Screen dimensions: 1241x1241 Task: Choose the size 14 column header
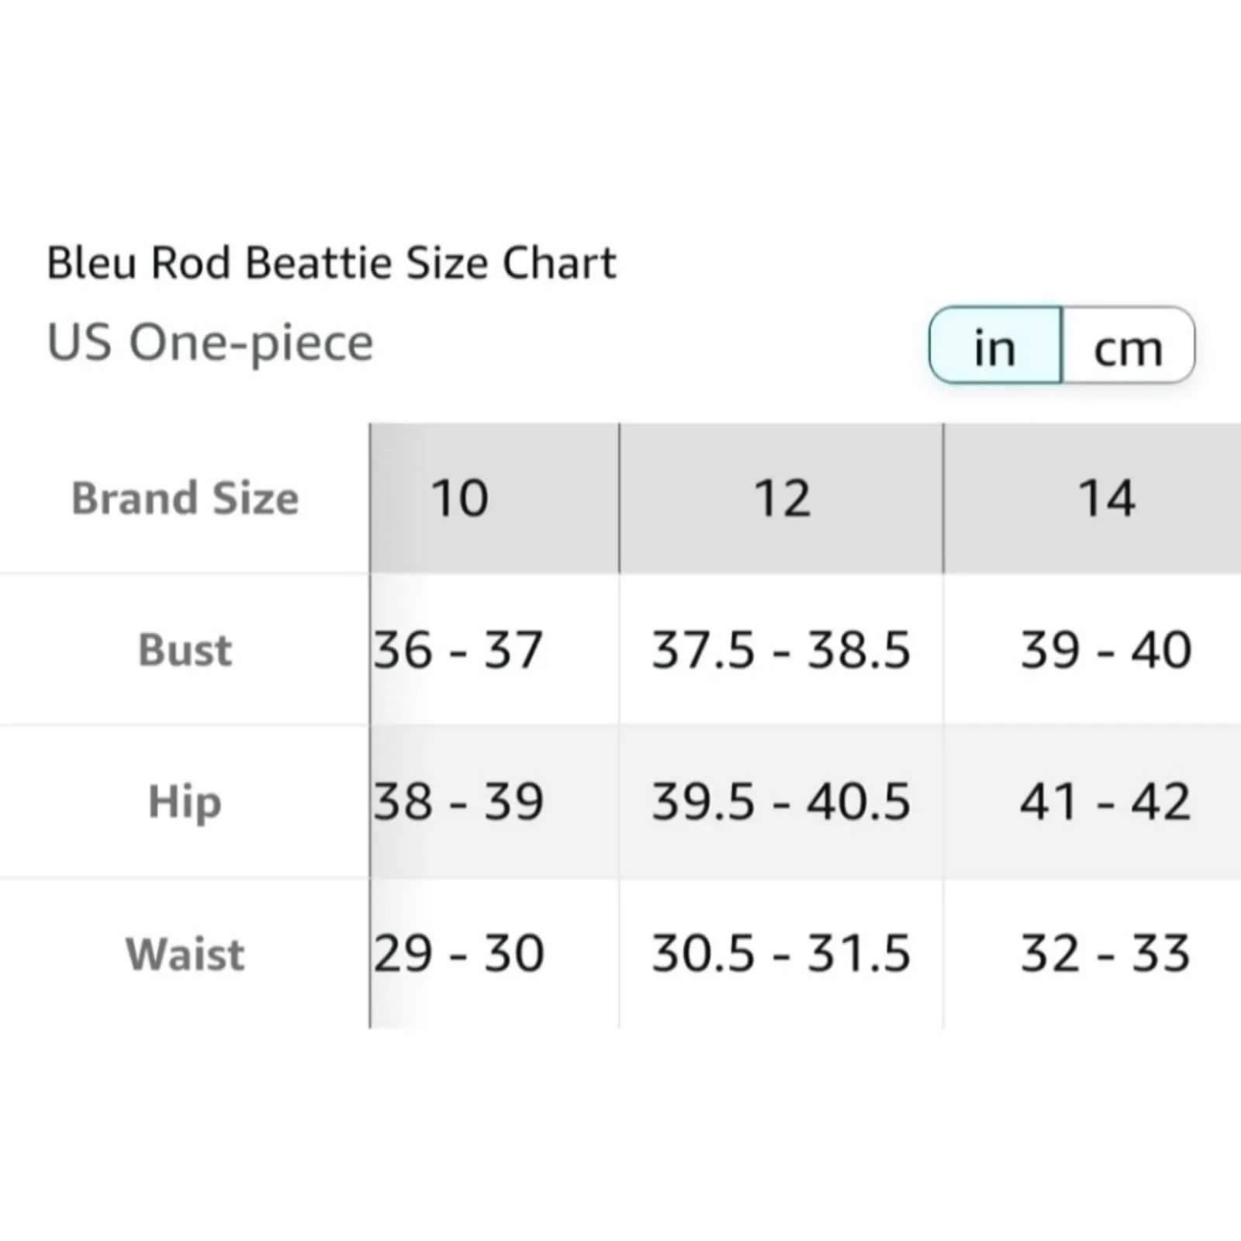click(1106, 498)
